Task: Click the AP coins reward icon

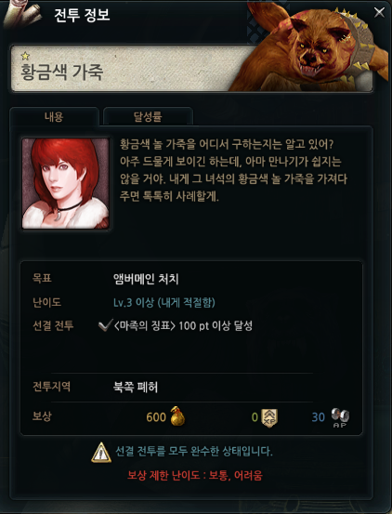Action: coord(340,417)
